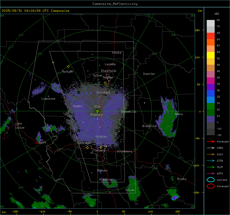Click the green 31JP arrow icon
The width and height of the screenshot is (230, 215).
click(x=211, y=167)
